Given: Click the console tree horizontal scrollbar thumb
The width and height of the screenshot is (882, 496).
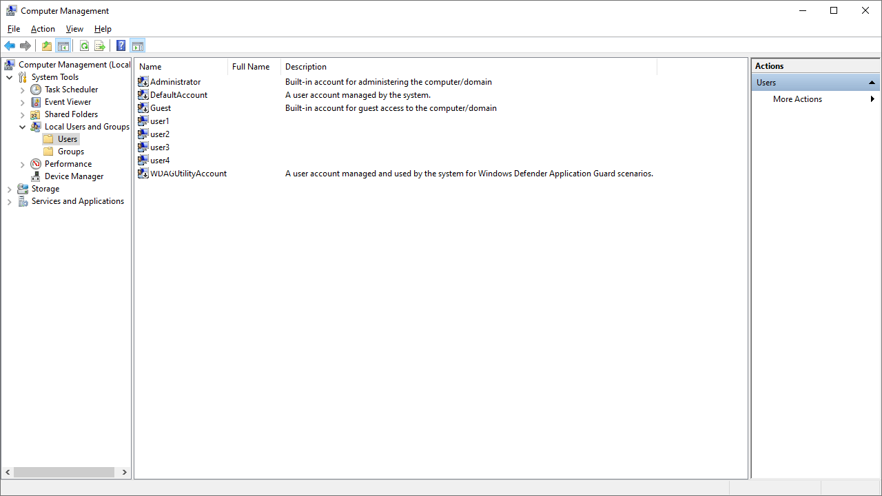Looking at the screenshot, I should click(64, 473).
